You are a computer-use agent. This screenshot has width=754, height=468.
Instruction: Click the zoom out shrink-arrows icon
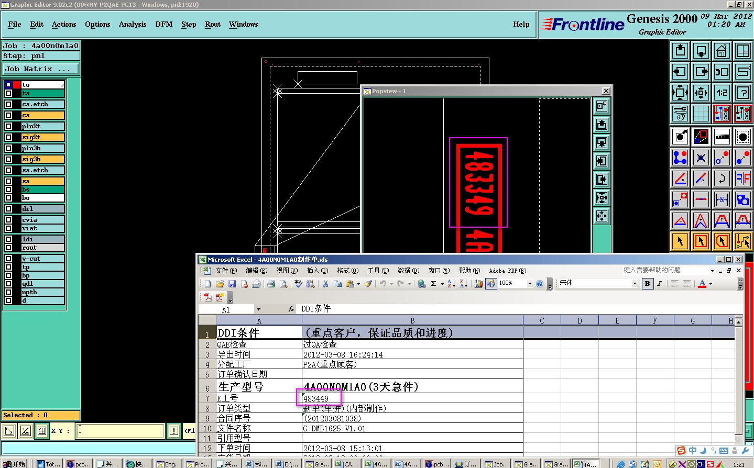pyautogui.click(x=701, y=93)
